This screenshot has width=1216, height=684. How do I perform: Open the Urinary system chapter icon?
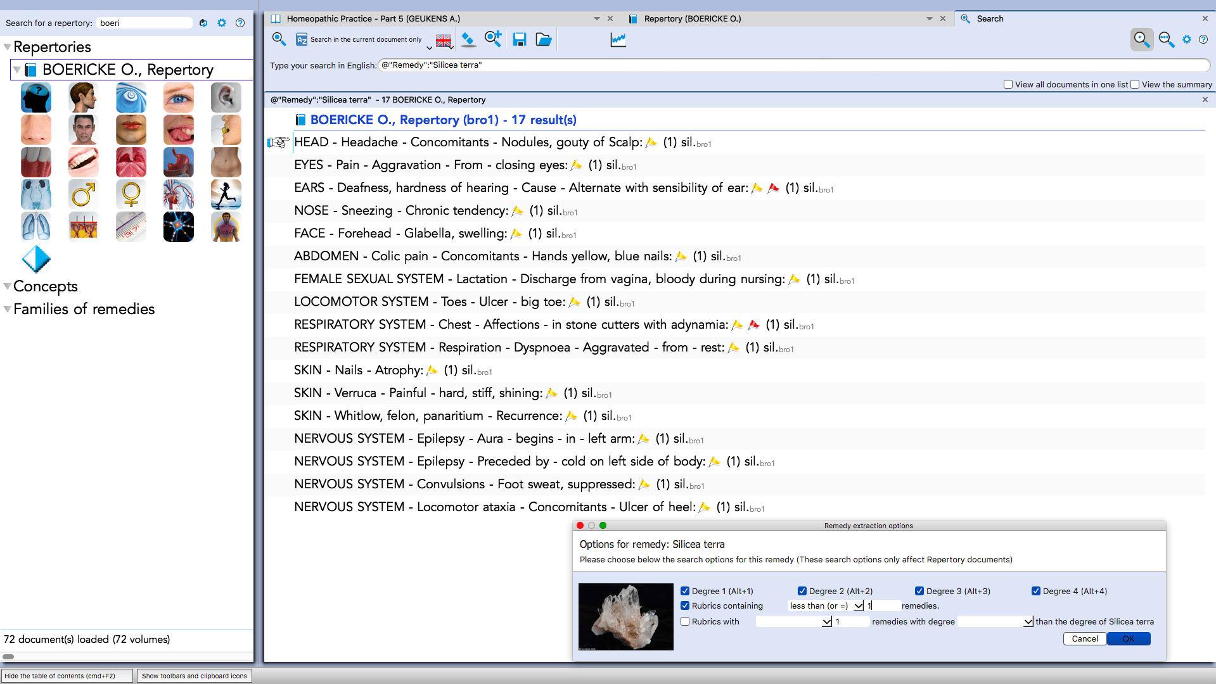[x=36, y=194]
